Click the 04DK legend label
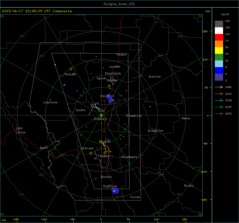The image size is (239, 223). (228, 87)
